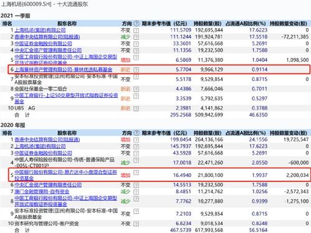Click the 股东名称 column header in the 2021 一季报 table

tap(67, 24)
